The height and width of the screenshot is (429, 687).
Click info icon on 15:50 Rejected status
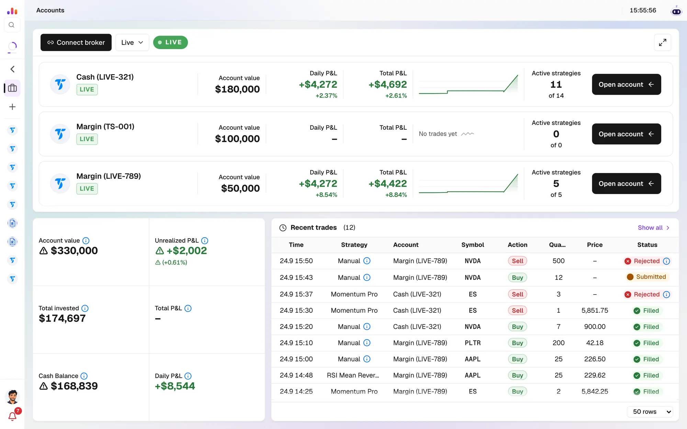666,261
